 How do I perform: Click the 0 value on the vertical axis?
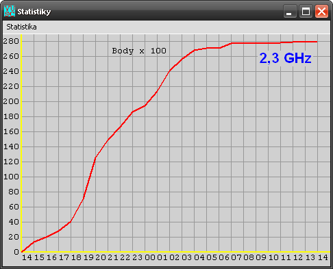coord(16,252)
